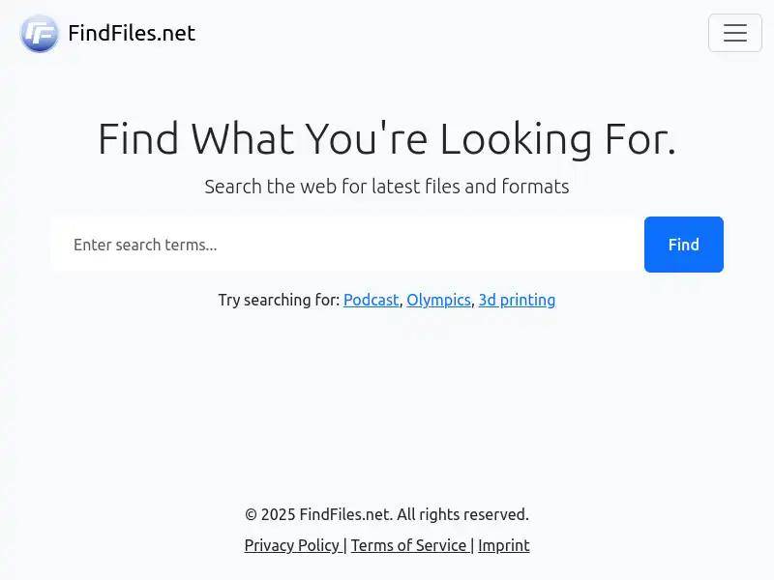The width and height of the screenshot is (774, 580).
Task: Open the Terms of Service page
Action: coord(409,545)
